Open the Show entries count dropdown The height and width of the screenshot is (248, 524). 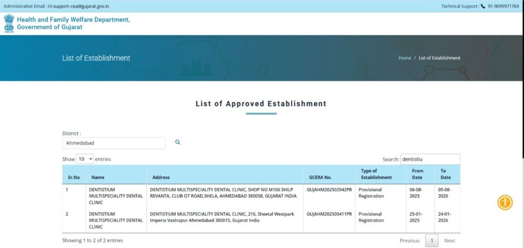click(85, 159)
